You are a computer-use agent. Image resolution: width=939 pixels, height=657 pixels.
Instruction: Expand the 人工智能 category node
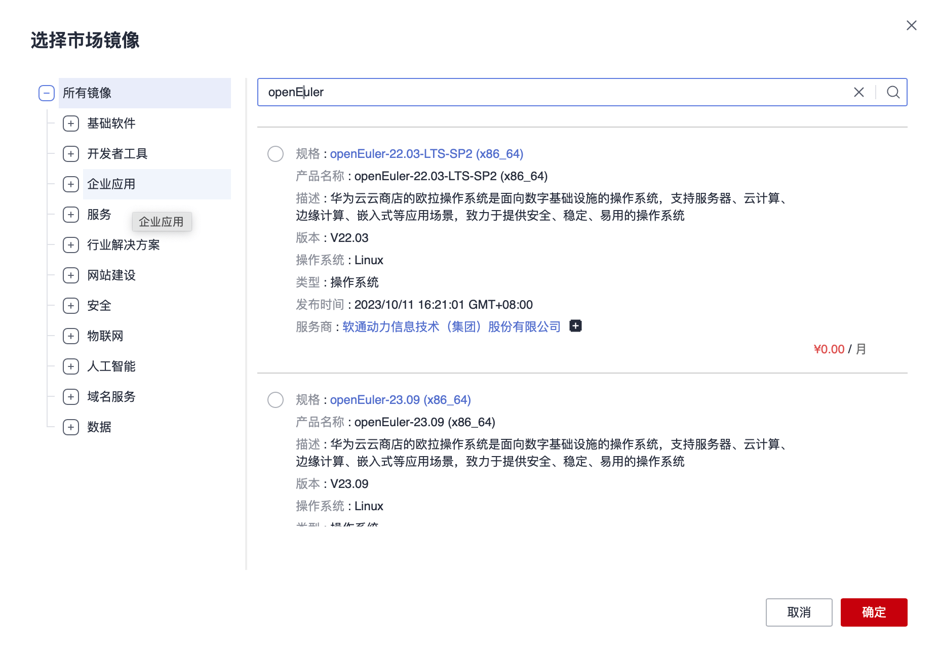(x=71, y=366)
